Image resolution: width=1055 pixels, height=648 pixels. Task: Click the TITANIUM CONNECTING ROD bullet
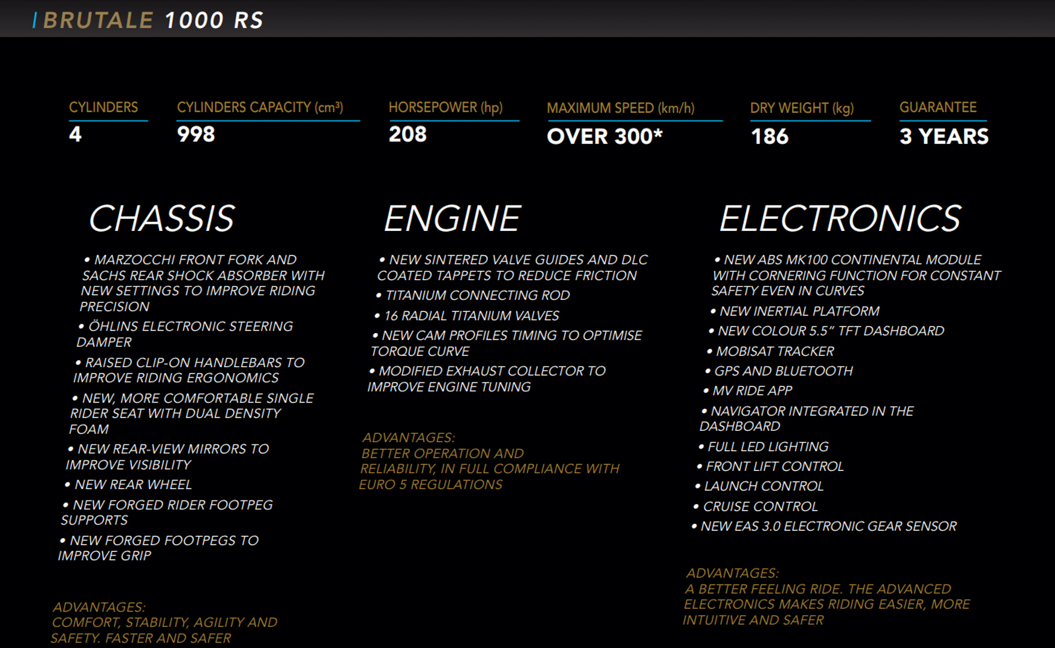coord(477,295)
